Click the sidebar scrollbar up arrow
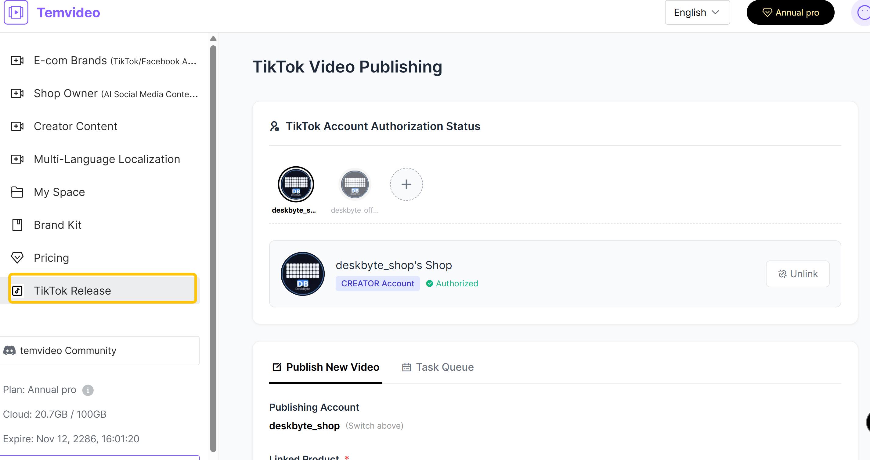Screen dimensions: 870x460 pyautogui.click(x=213, y=39)
